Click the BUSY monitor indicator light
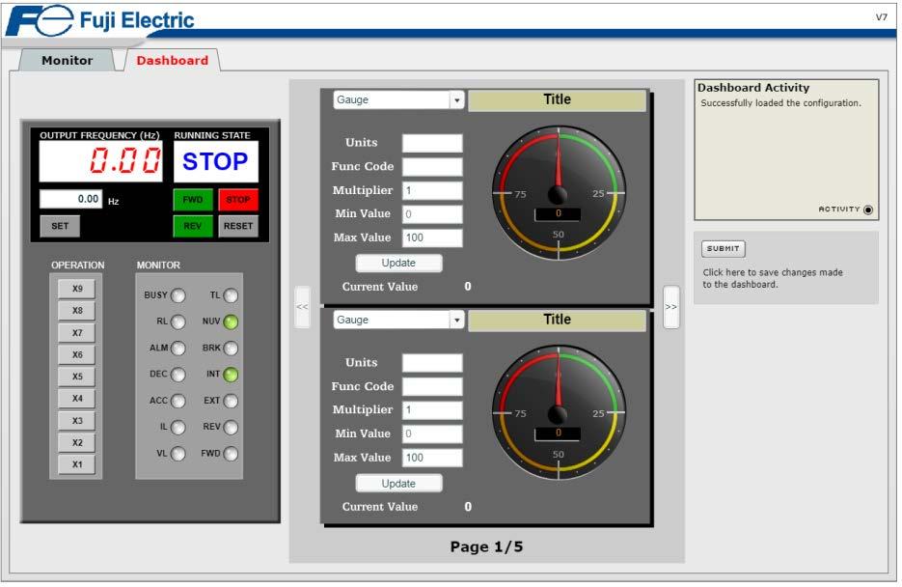902x587 pixels. pyautogui.click(x=178, y=295)
